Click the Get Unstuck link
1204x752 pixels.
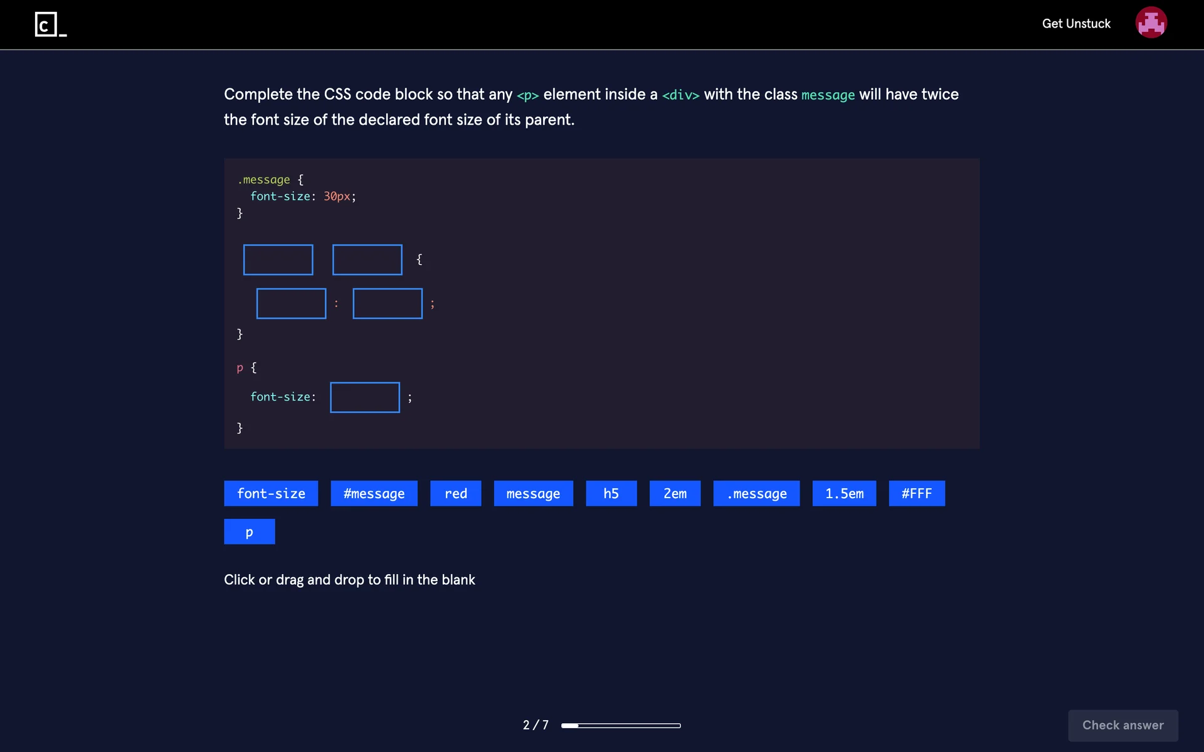click(1076, 24)
